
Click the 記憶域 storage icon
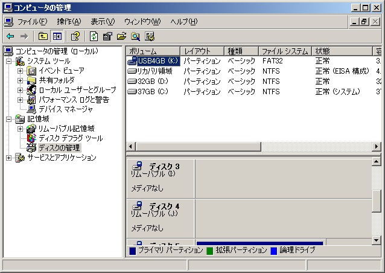20,119
